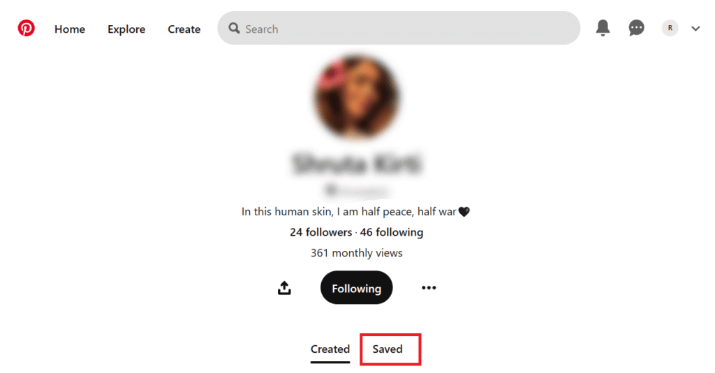
Task: Open the notifications bell
Action: coord(603,29)
